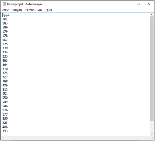
Task: Click the line reading 327
Action: pyautogui.click(x=5, y=77)
